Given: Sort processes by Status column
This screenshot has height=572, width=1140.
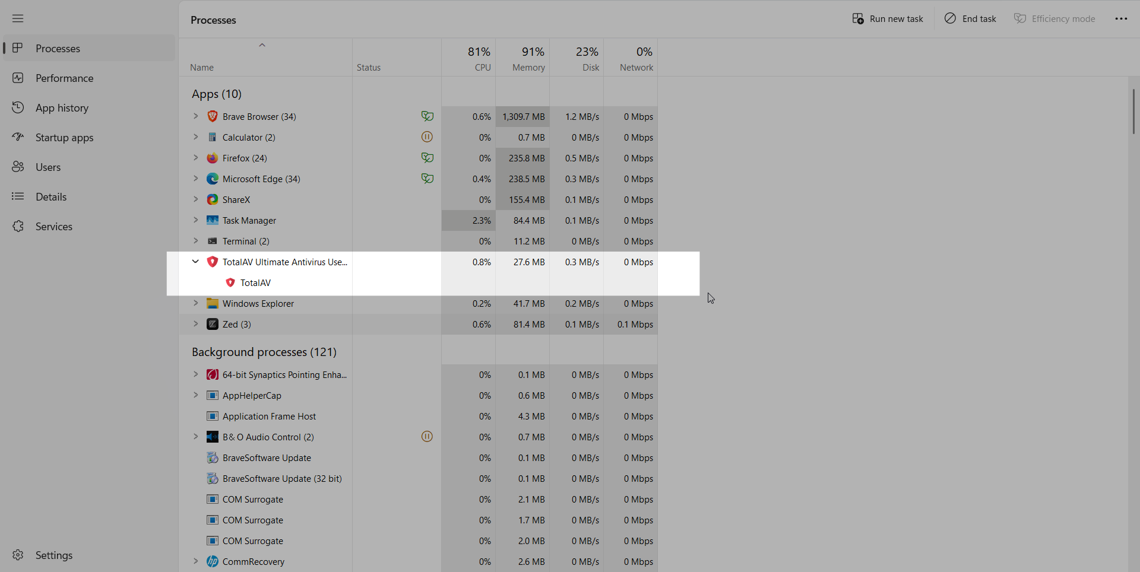Looking at the screenshot, I should [397, 58].
